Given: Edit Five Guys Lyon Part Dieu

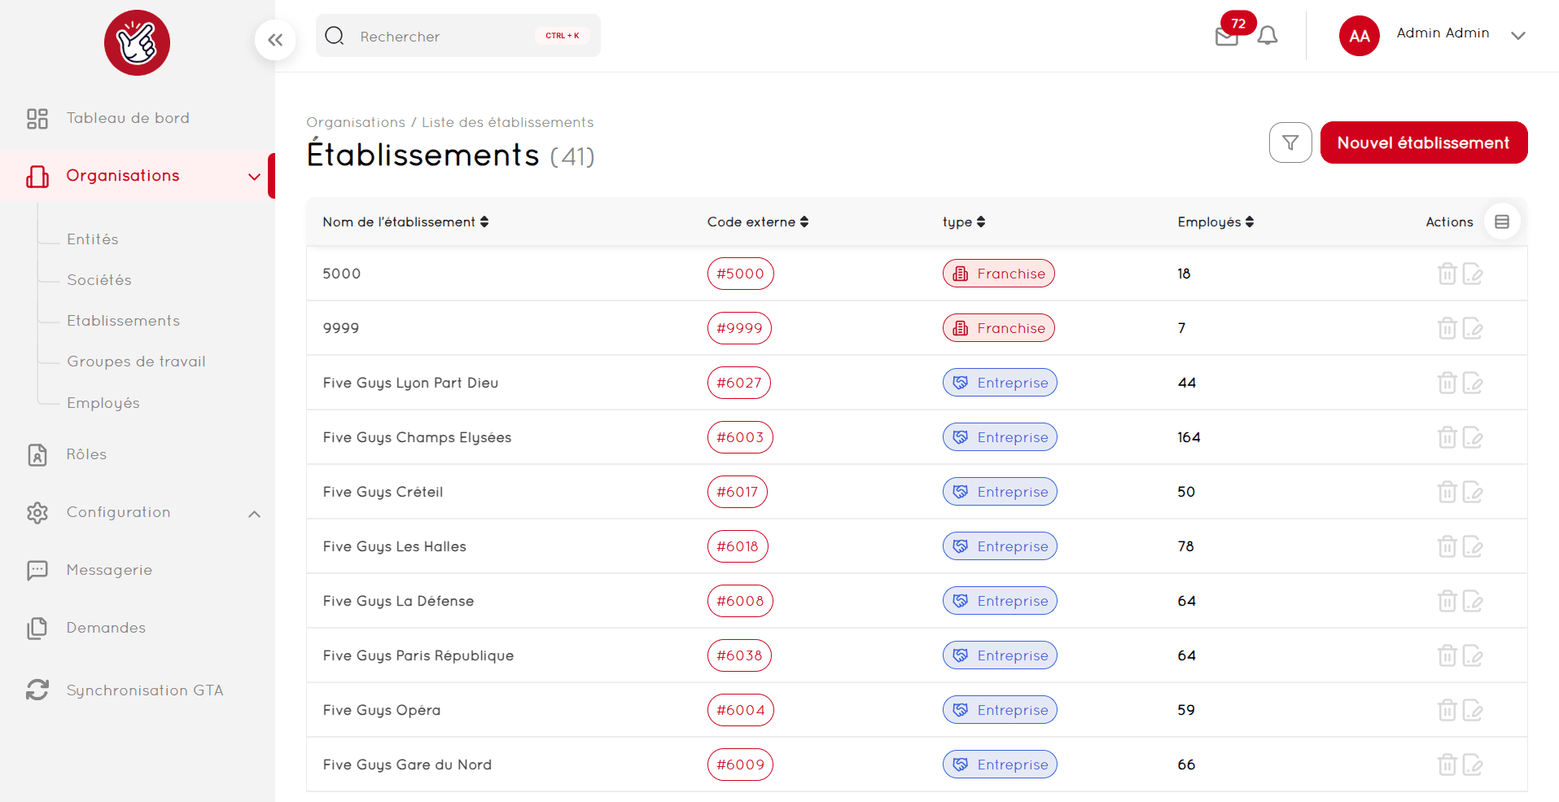Looking at the screenshot, I should point(1473,383).
